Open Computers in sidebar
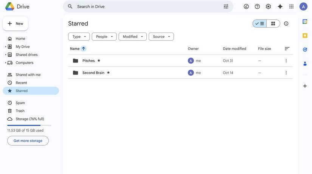312x174 pixels. tap(25, 63)
